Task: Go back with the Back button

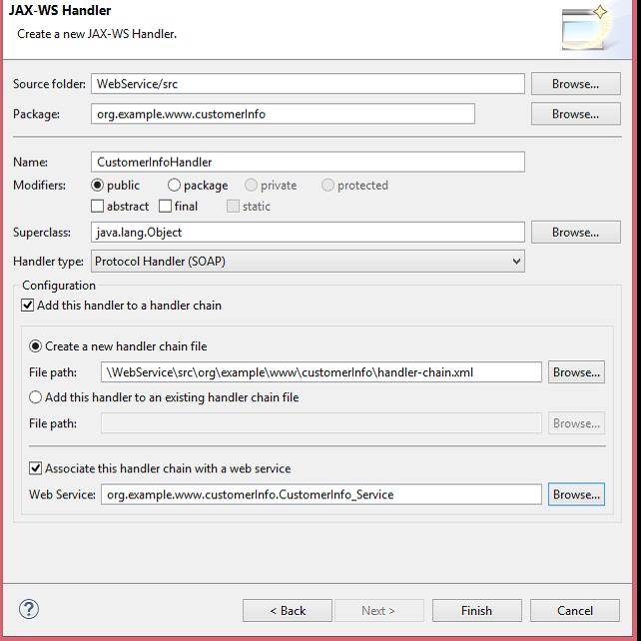Action: pyautogui.click(x=288, y=611)
